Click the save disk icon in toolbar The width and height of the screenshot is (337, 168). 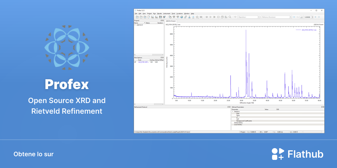160,17
